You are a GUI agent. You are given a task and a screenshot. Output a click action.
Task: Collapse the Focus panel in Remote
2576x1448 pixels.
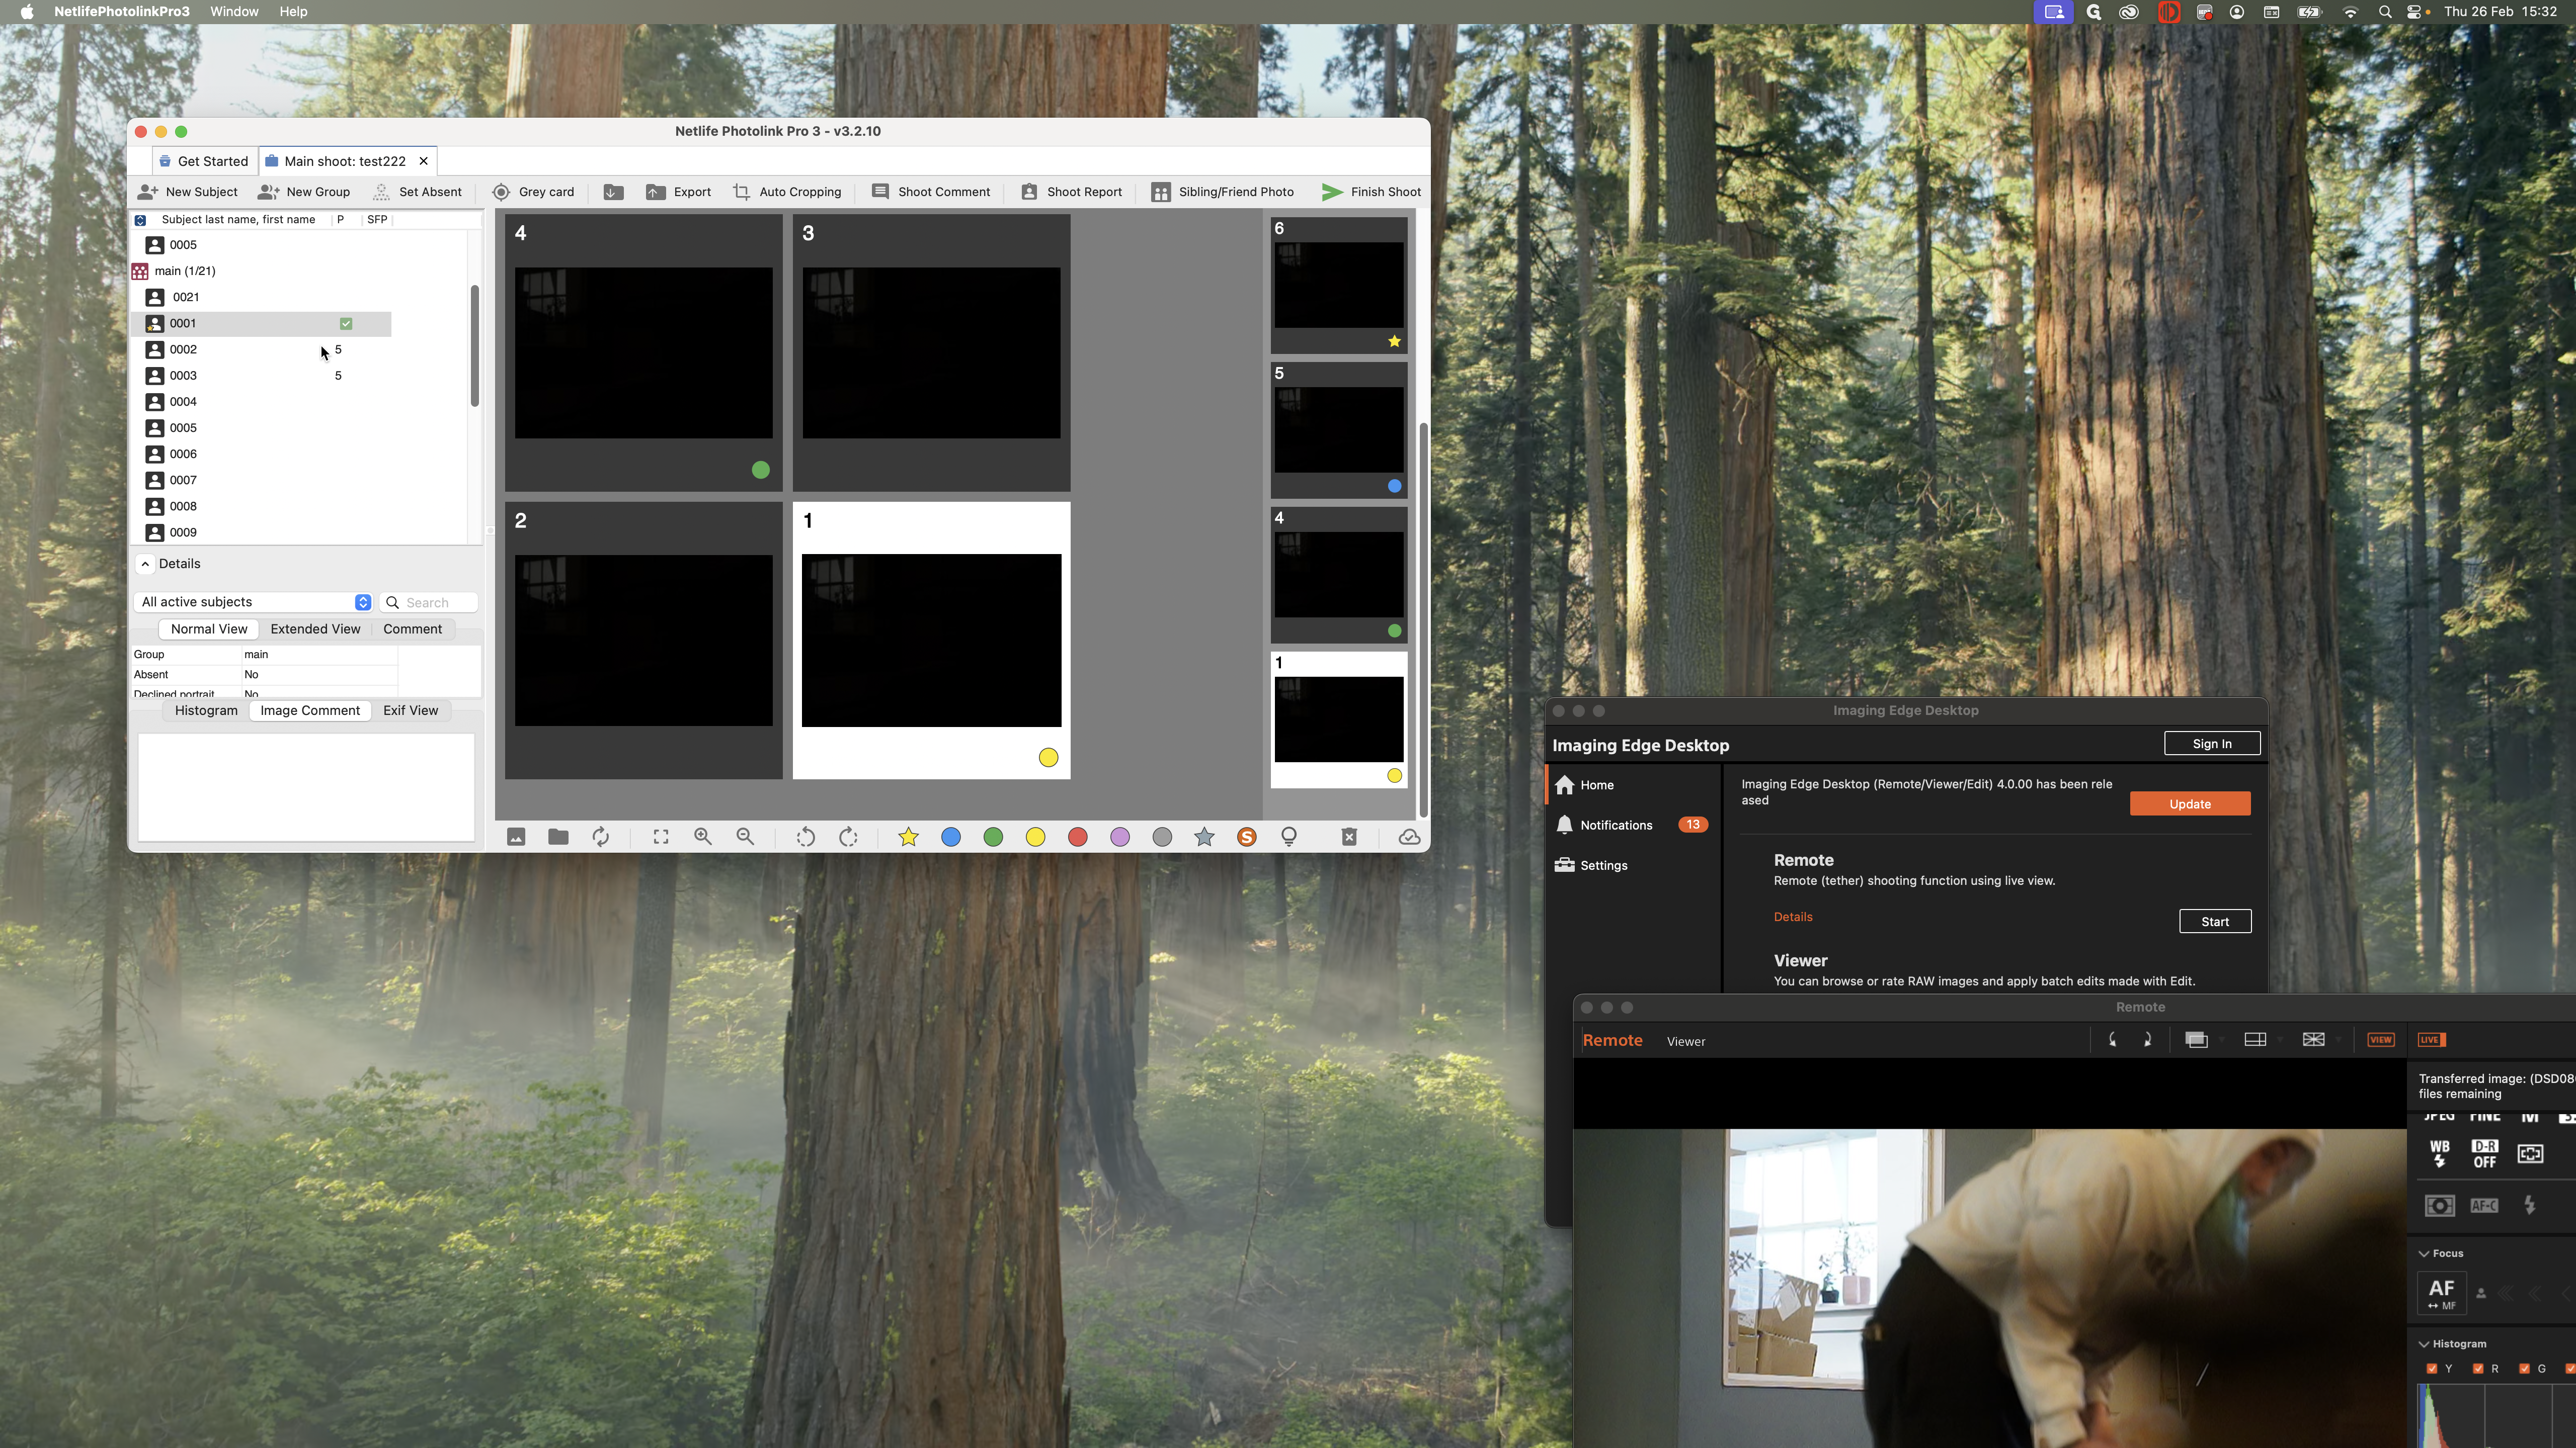[2424, 1253]
